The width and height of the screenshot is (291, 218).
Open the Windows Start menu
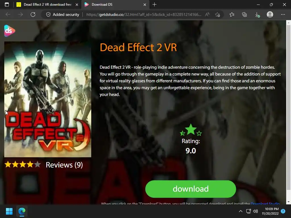pyautogui.click(x=9, y=211)
